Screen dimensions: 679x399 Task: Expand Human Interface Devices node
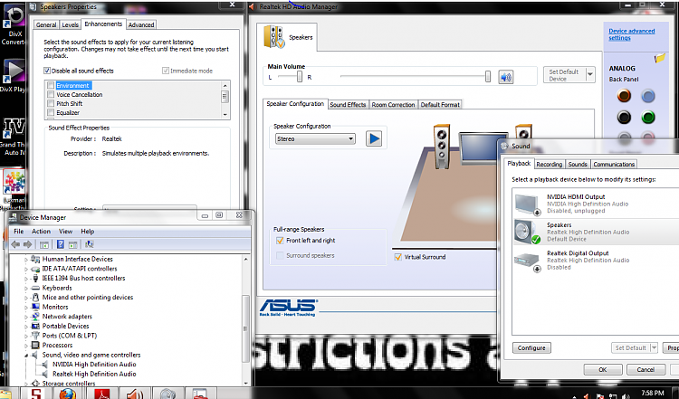tap(26, 260)
